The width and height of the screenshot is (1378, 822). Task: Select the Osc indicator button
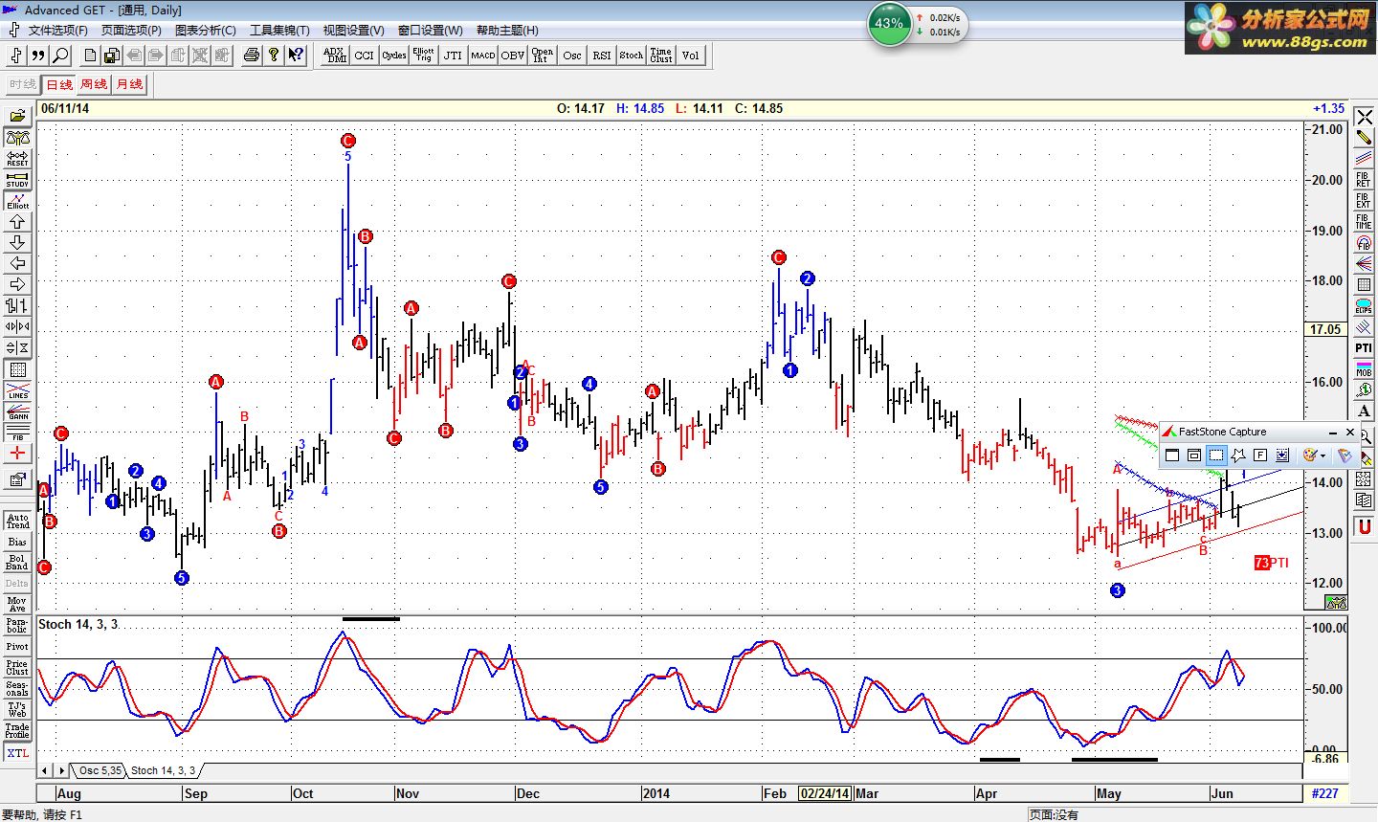click(572, 56)
